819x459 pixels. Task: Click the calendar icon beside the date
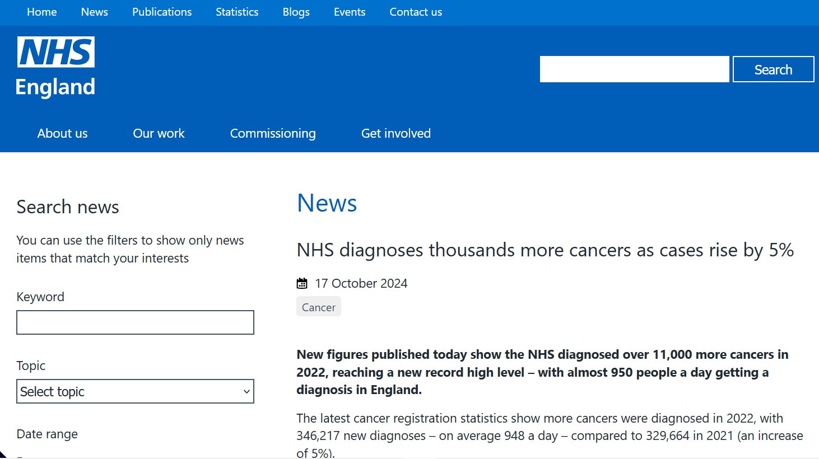tap(302, 283)
